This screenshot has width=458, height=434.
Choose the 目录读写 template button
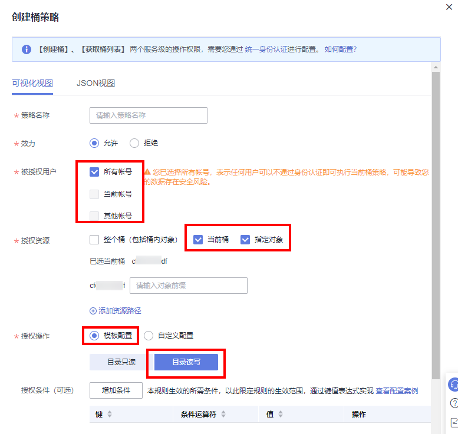[186, 362]
